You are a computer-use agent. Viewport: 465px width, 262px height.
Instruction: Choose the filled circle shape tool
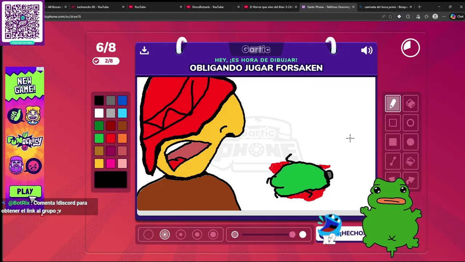[x=411, y=142]
